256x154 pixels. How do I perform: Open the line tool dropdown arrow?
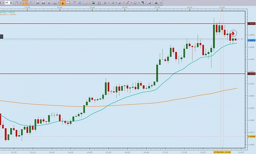pyautogui.click(x=131, y=3)
